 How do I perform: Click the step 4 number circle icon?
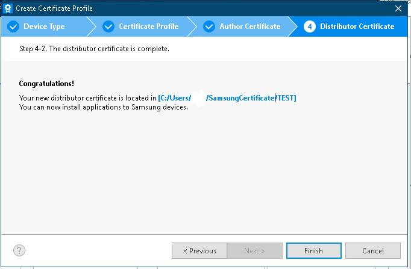(x=310, y=26)
